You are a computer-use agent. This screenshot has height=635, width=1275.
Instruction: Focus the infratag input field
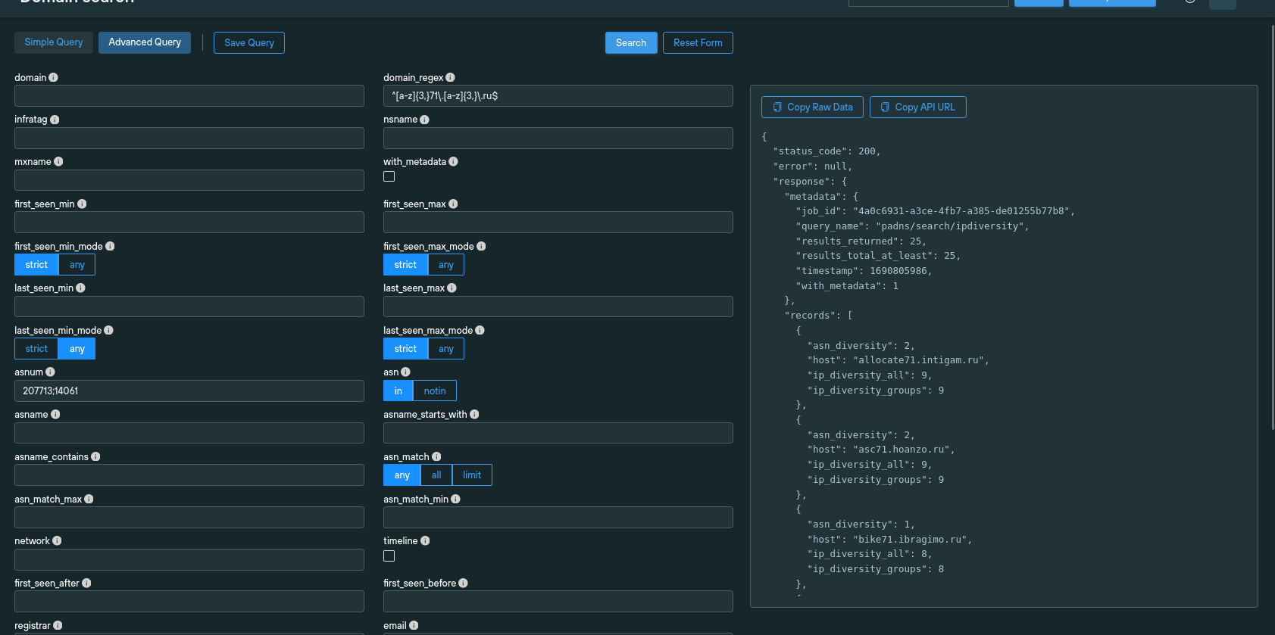click(x=189, y=138)
